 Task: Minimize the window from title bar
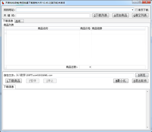point(135,2)
